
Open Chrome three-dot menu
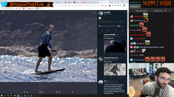[127, 5]
